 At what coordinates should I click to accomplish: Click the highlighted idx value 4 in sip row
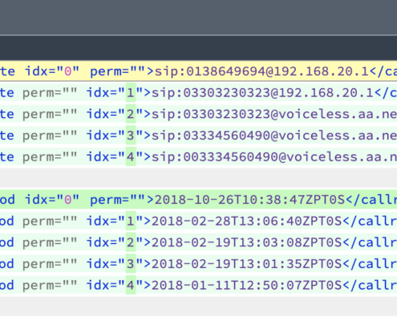(131, 156)
